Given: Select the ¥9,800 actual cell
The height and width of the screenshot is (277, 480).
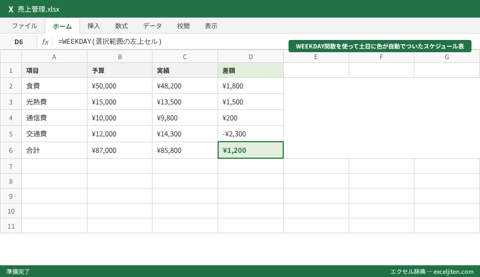Looking at the screenshot, I should coord(185,117).
